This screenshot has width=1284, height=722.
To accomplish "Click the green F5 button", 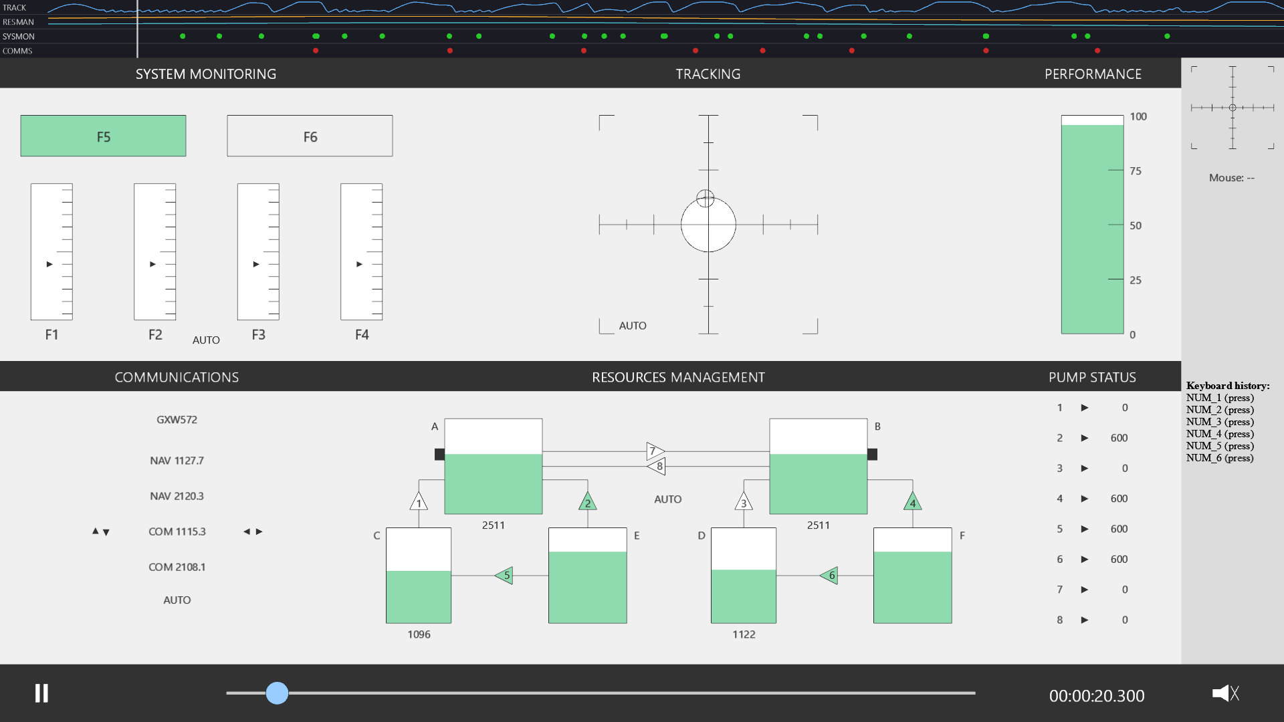I will pyautogui.click(x=103, y=136).
